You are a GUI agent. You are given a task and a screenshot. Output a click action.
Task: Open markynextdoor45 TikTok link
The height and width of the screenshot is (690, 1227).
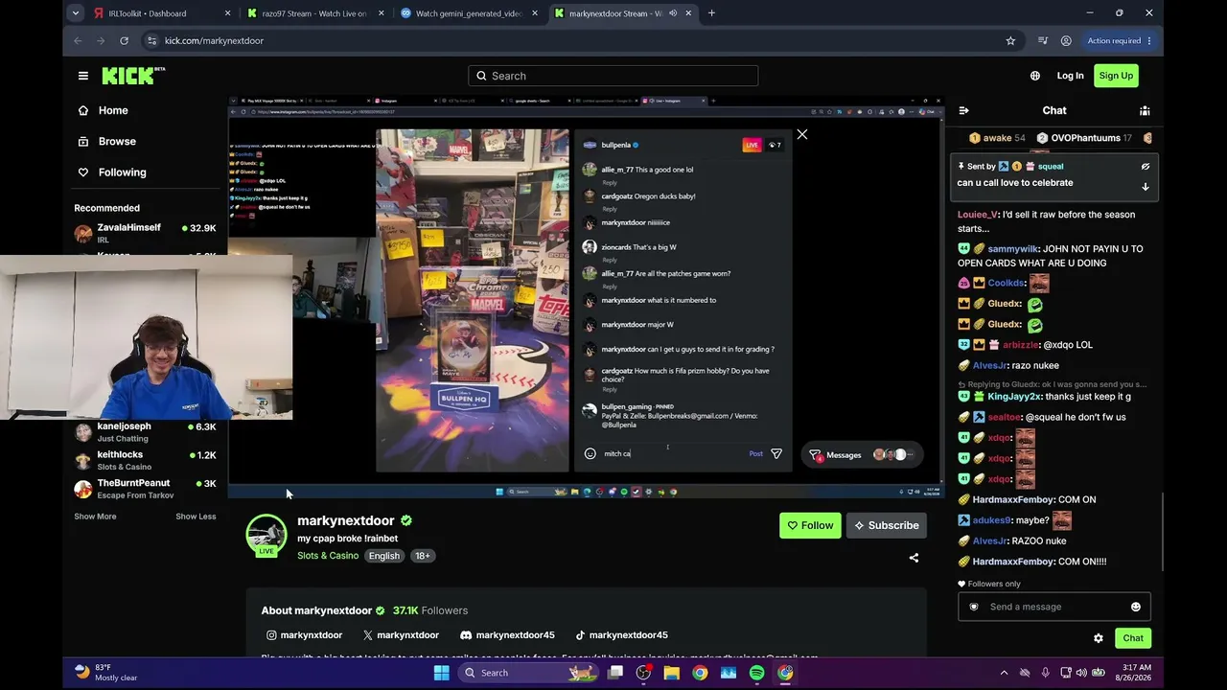(x=621, y=635)
